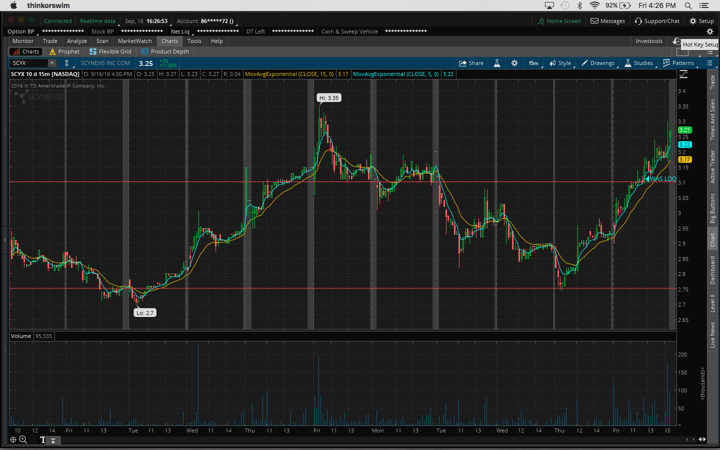Viewport: 720px width, 450px height.
Task: Toggle the Times And Sales side panel
Action: tap(712, 119)
